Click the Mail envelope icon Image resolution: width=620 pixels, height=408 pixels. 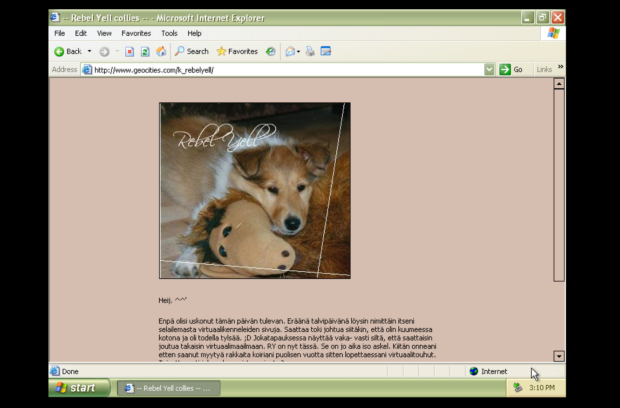(x=290, y=52)
